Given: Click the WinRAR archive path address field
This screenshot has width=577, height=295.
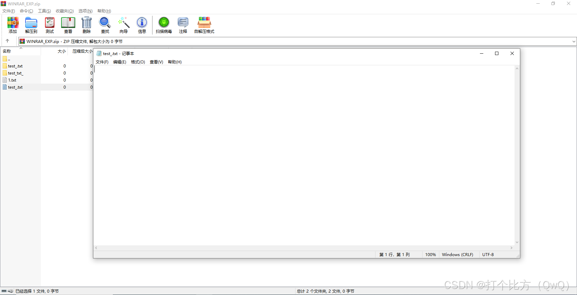Looking at the screenshot, I should 297,41.
